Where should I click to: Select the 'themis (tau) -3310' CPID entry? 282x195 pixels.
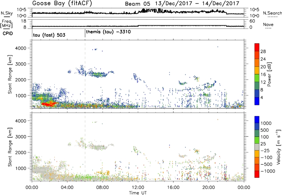click(108, 32)
